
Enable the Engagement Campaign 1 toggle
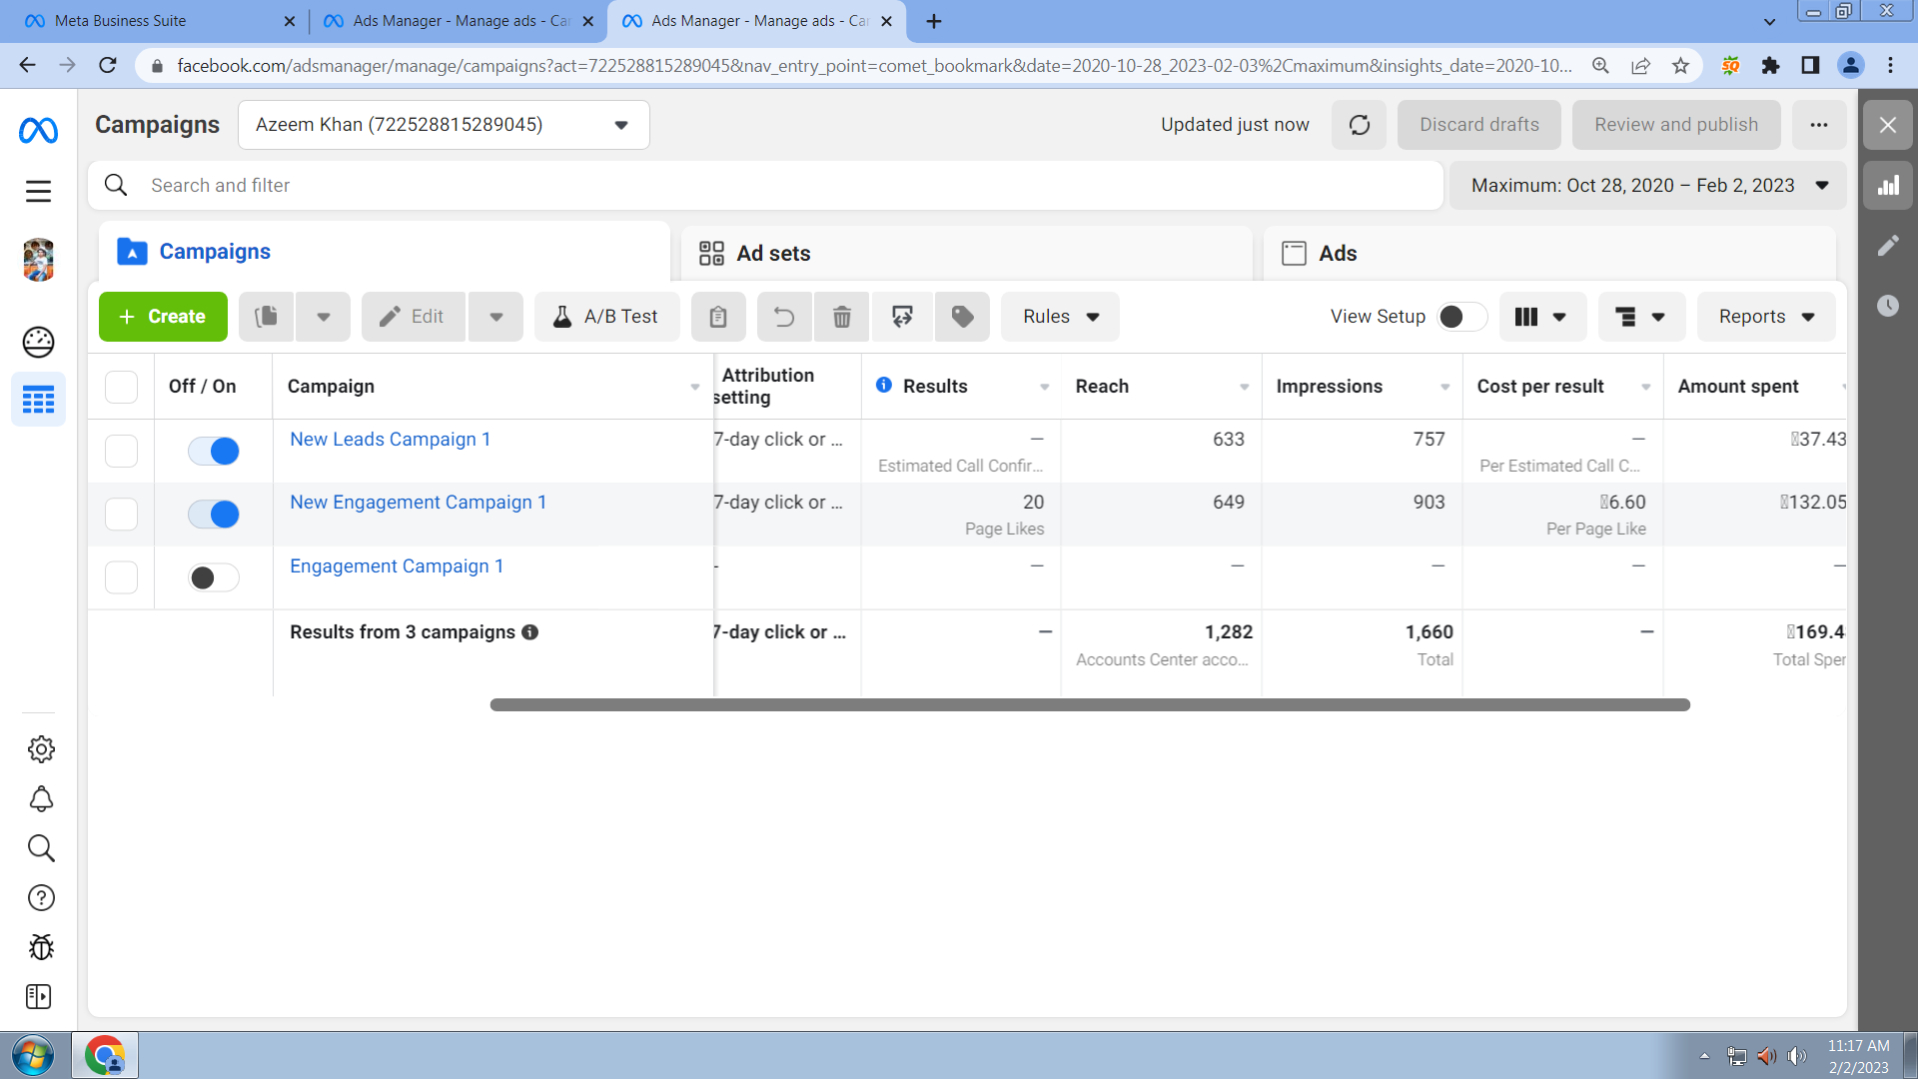click(x=214, y=577)
